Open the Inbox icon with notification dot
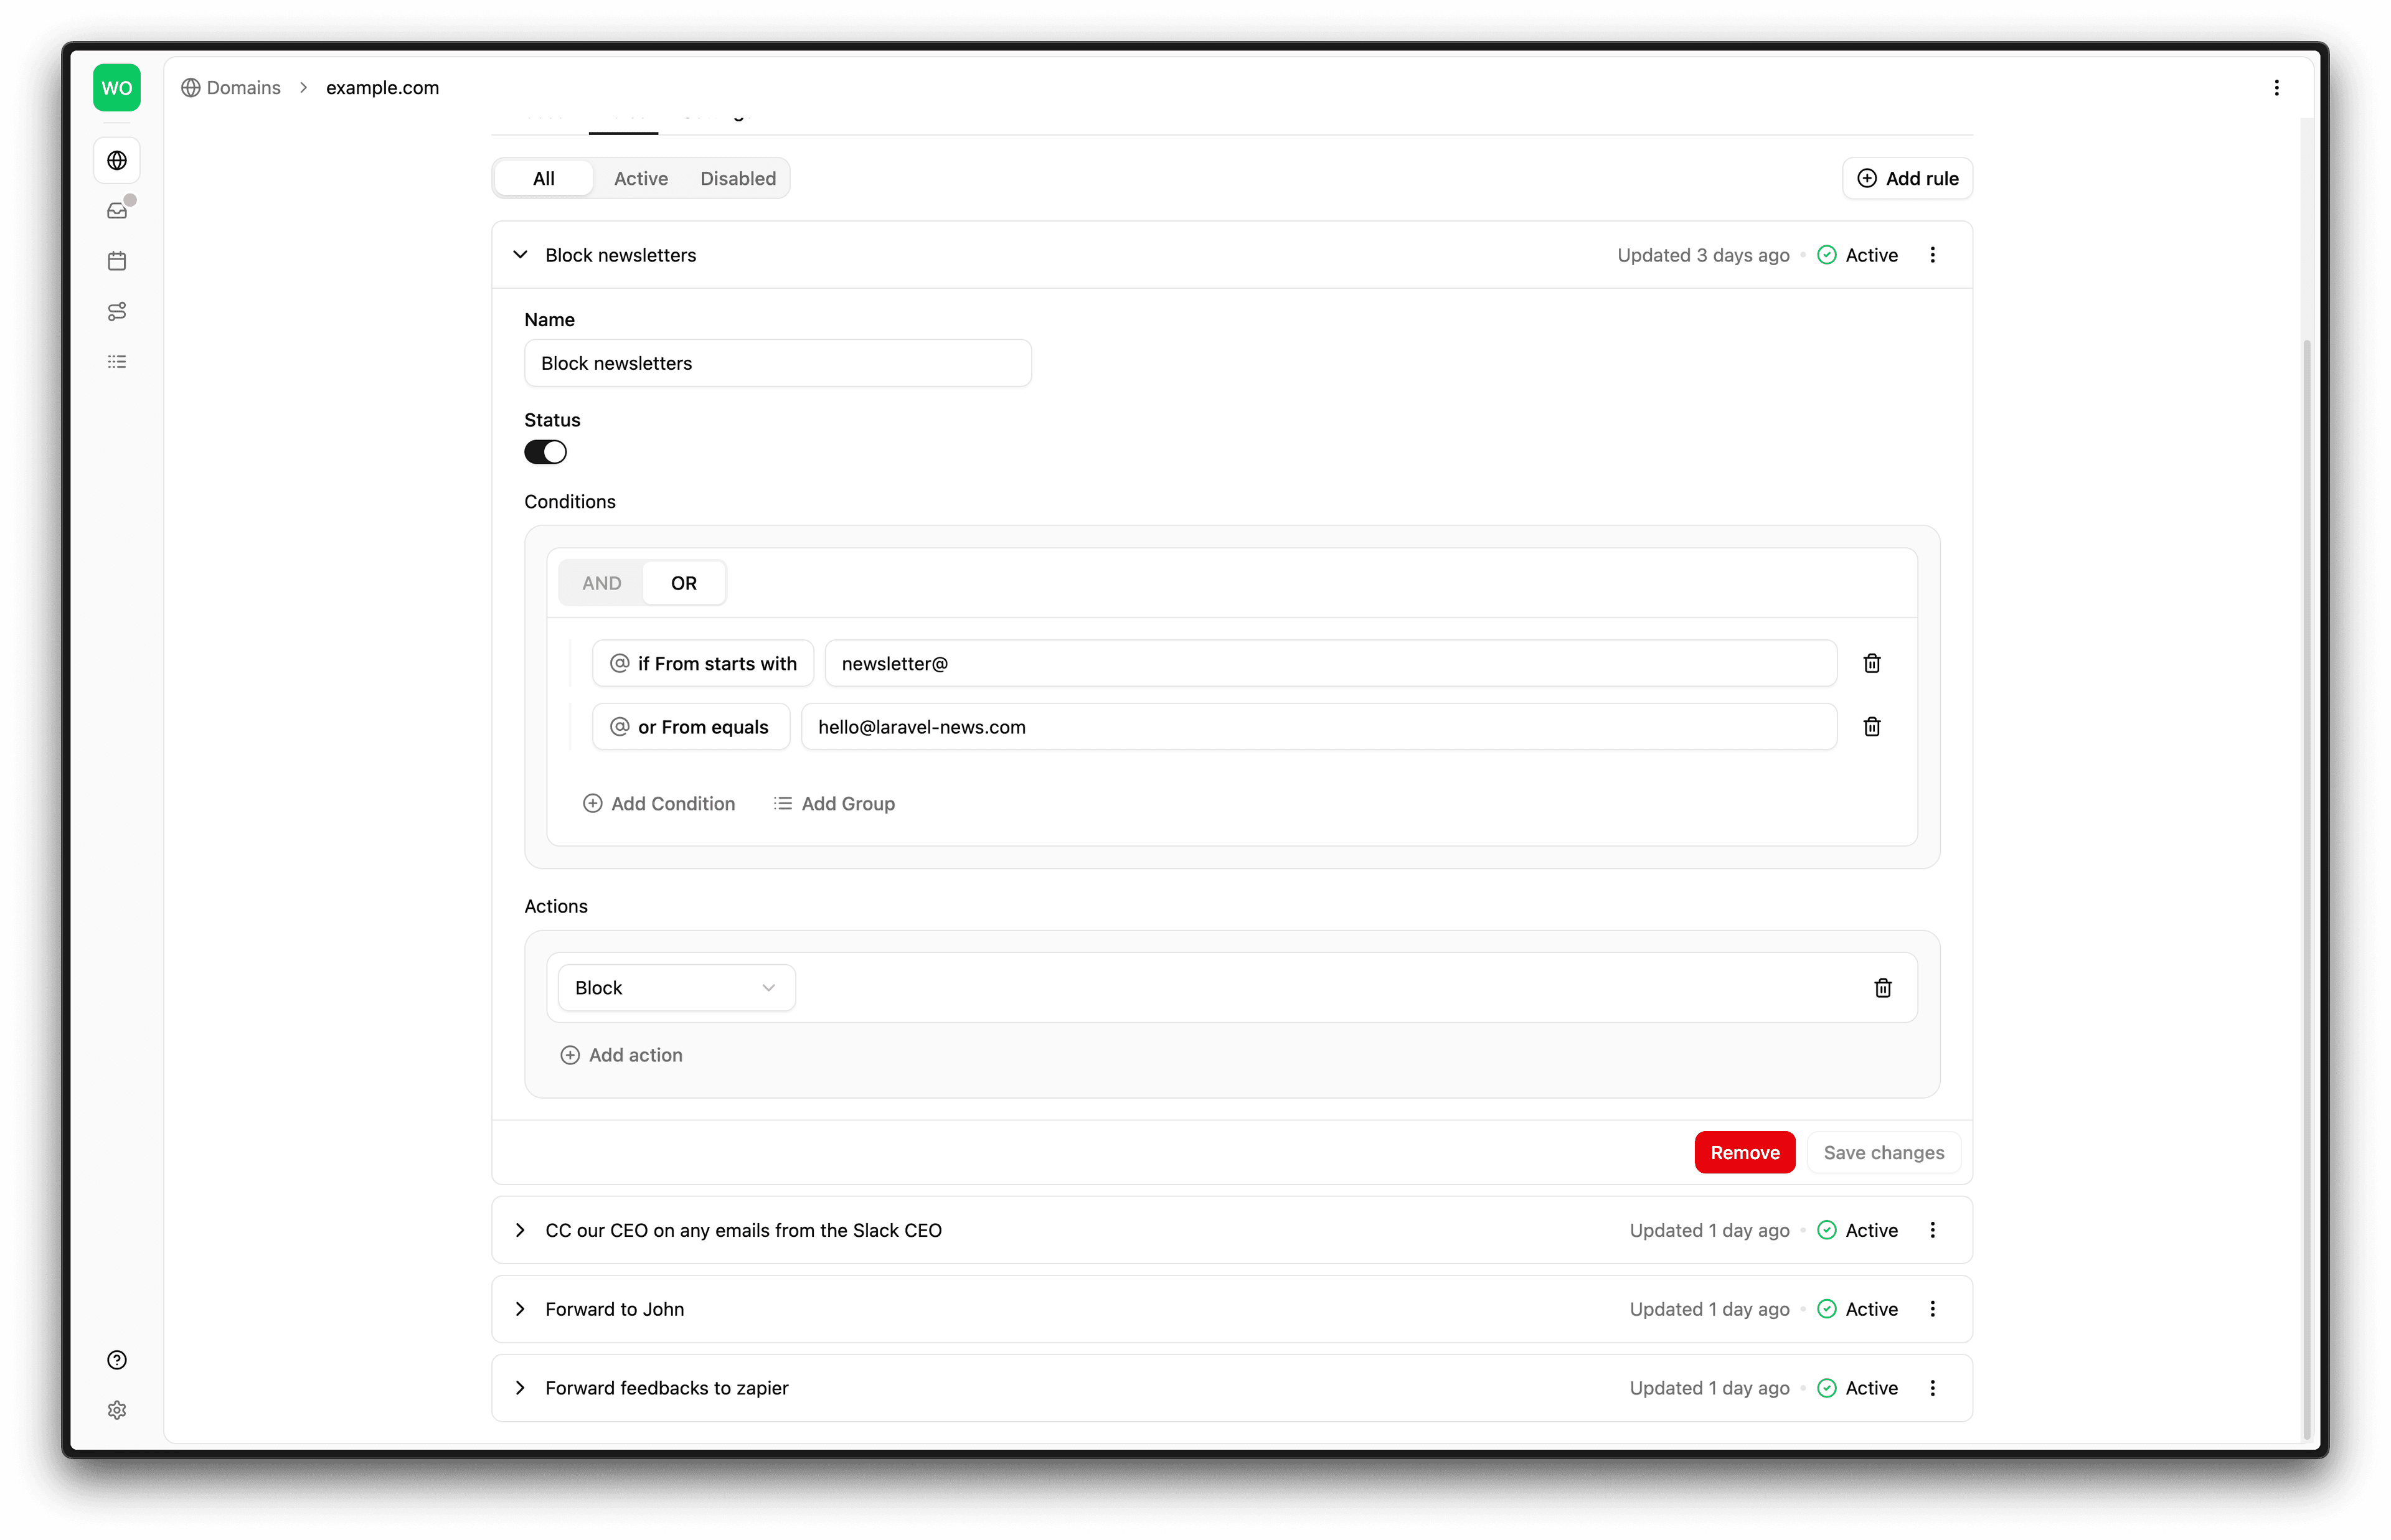The height and width of the screenshot is (1540, 2391). pyautogui.click(x=117, y=210)
